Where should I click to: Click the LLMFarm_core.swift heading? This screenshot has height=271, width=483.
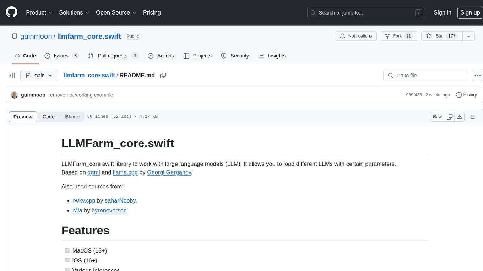118,143
